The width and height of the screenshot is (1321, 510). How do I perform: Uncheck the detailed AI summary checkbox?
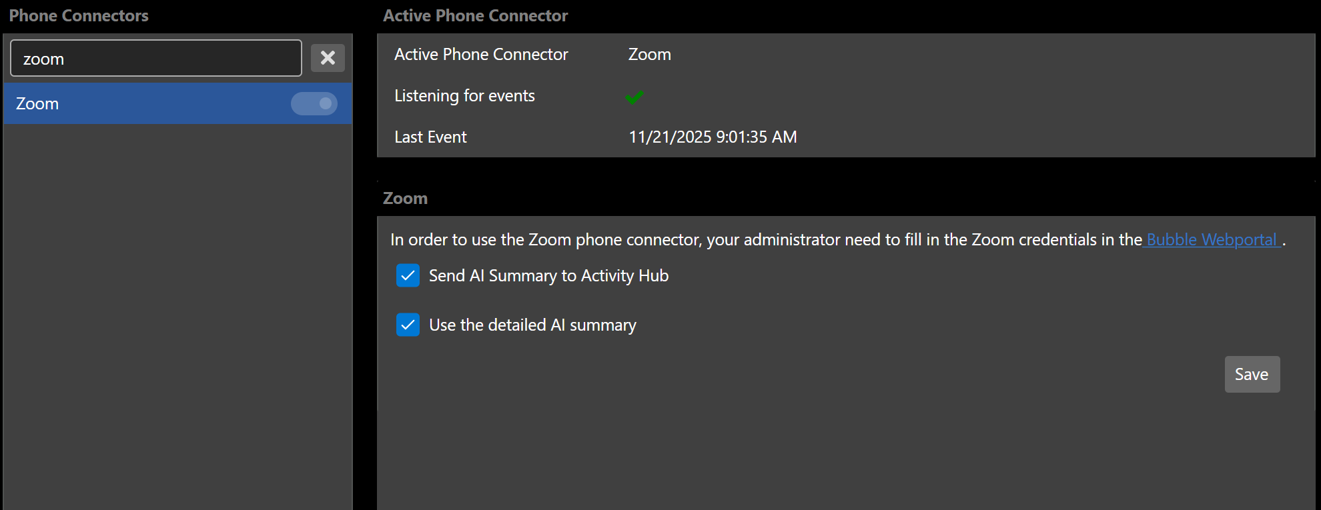pos(408,325)
